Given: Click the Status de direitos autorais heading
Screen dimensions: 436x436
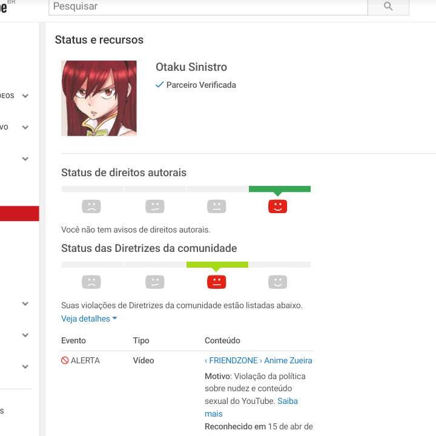Looking at the screenshot, I should point(124,173).
